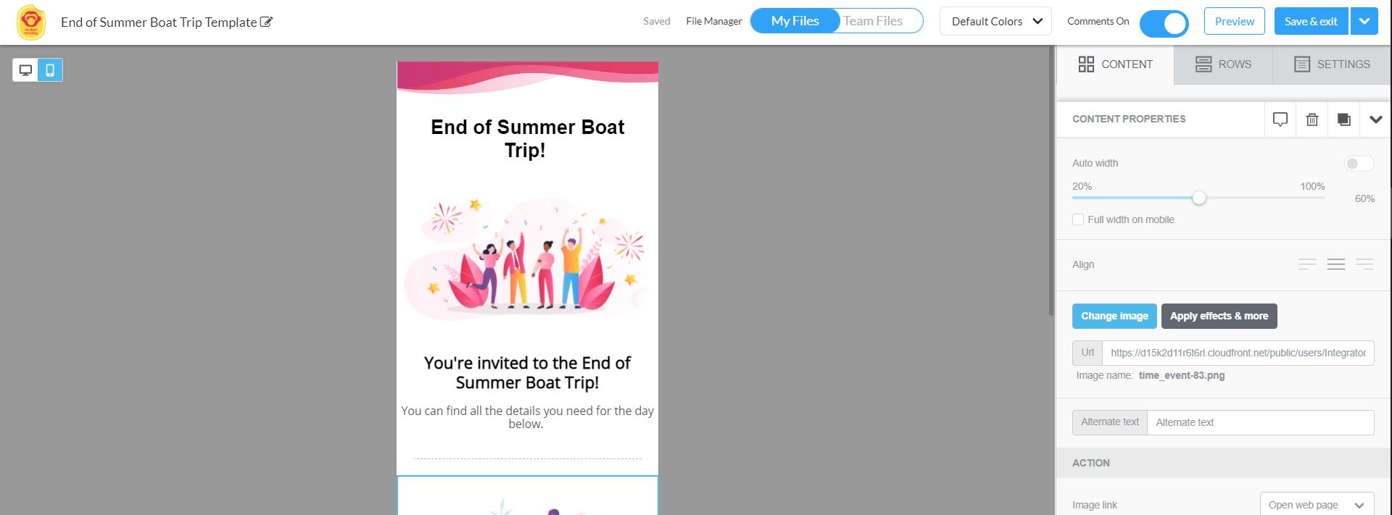Image resolution: width=1392 pixels, height=515 pixels.
Task: Open Image link Open web page dropdown
Action: 1317,505
